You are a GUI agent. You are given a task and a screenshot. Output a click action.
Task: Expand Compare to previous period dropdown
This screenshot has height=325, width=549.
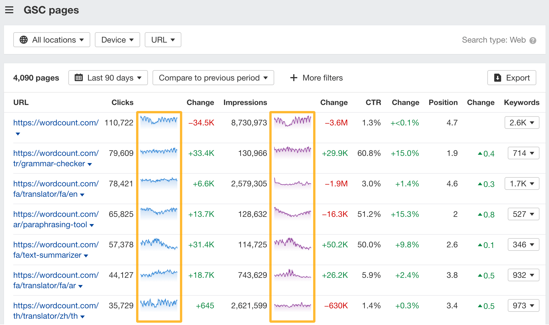(213, 78)
